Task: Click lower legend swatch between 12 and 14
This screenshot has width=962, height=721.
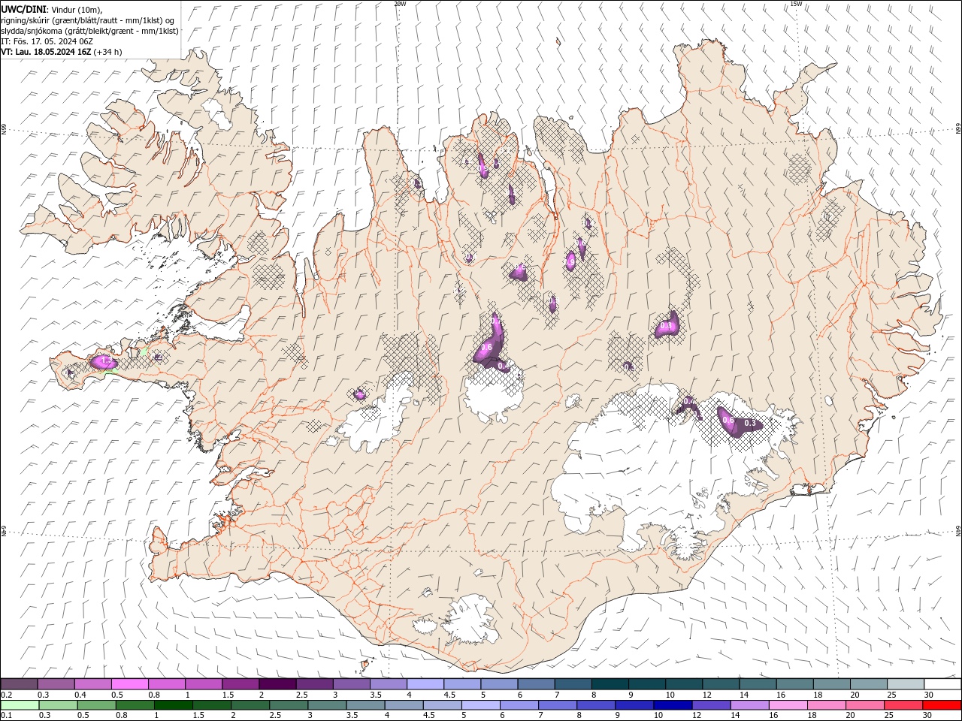Action: tap(711, 705)
